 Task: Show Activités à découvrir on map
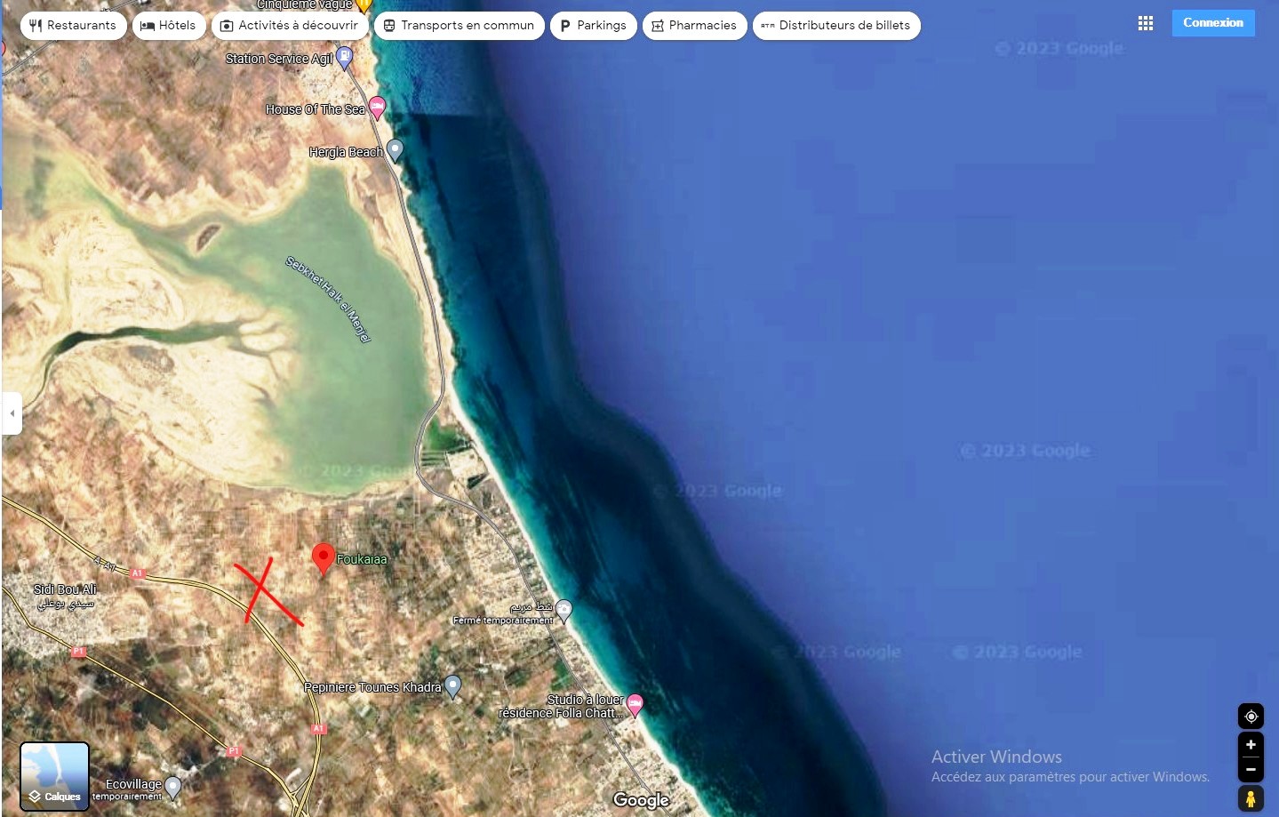pyautogui.click(x=290, y=26)
